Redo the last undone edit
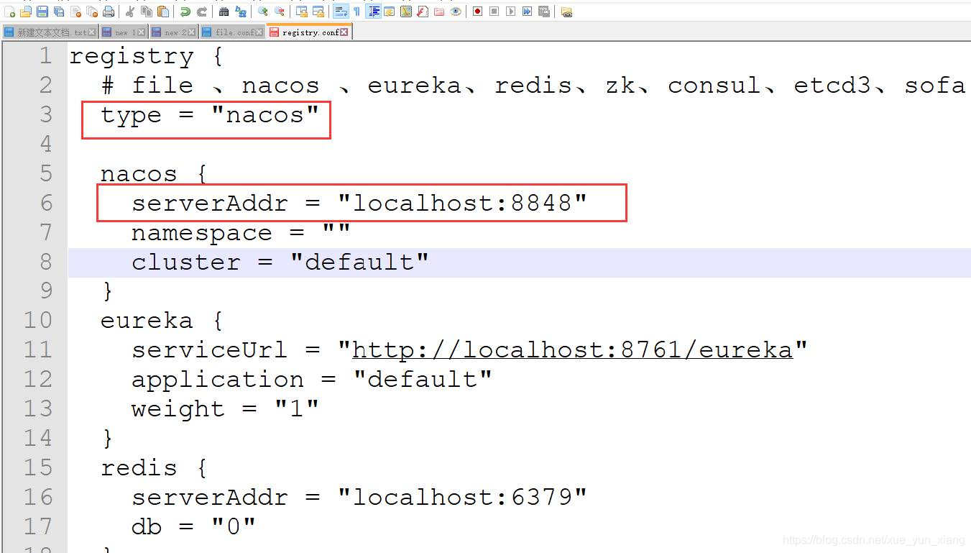 [x=202, y=12]
